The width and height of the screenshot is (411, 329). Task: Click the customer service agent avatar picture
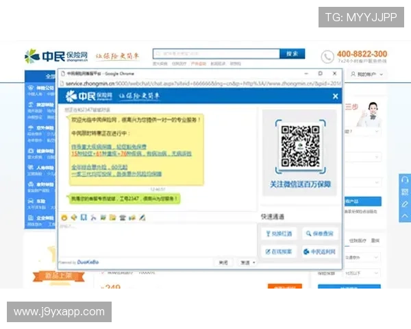click(370, 114)
